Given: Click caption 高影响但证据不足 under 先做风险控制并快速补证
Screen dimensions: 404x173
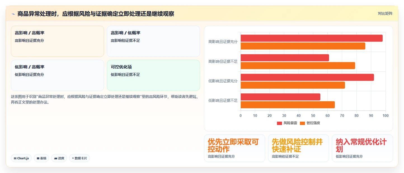Looking at the screenshot, I should coord(285,157).
